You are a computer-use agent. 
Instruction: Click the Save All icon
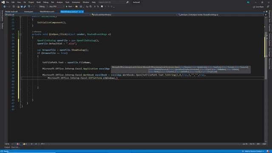[x=25, y=7]
